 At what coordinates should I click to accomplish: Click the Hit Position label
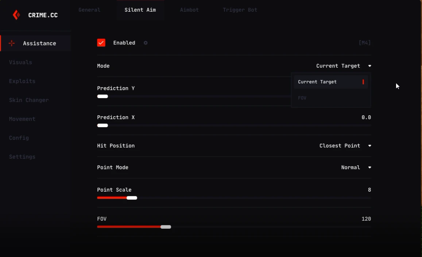(116, 146)
